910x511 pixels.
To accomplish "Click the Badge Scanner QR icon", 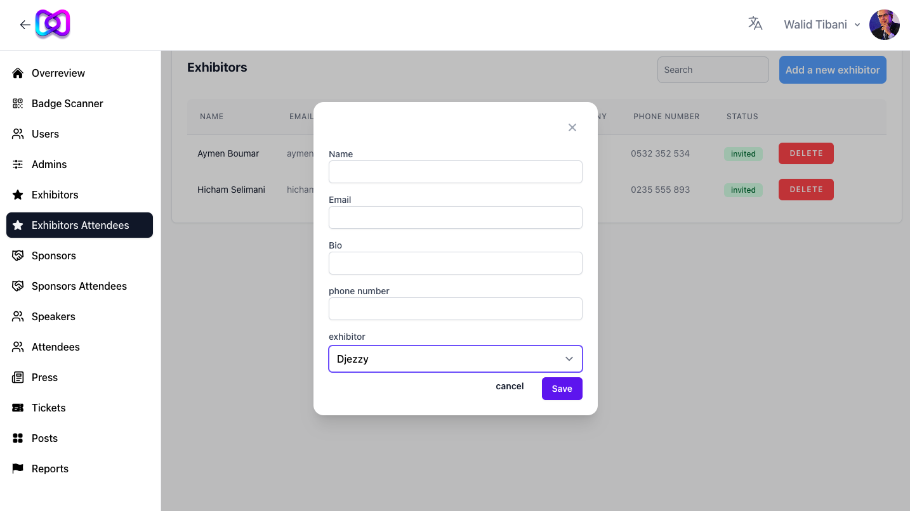I will coord(18,103).
